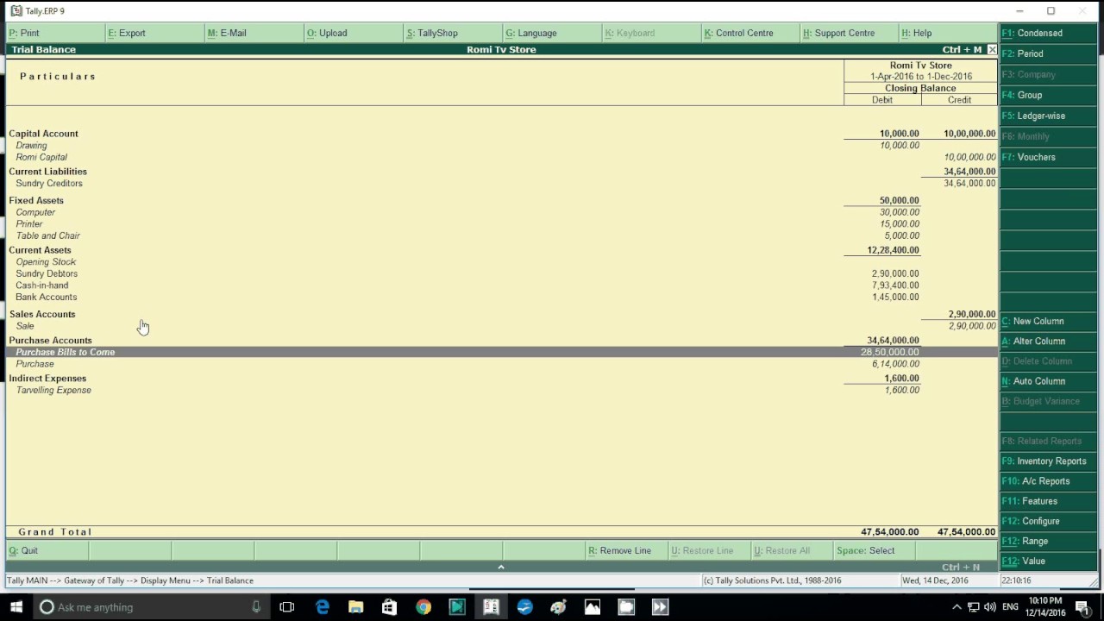Select Bank Accounts row

[502, 297]
